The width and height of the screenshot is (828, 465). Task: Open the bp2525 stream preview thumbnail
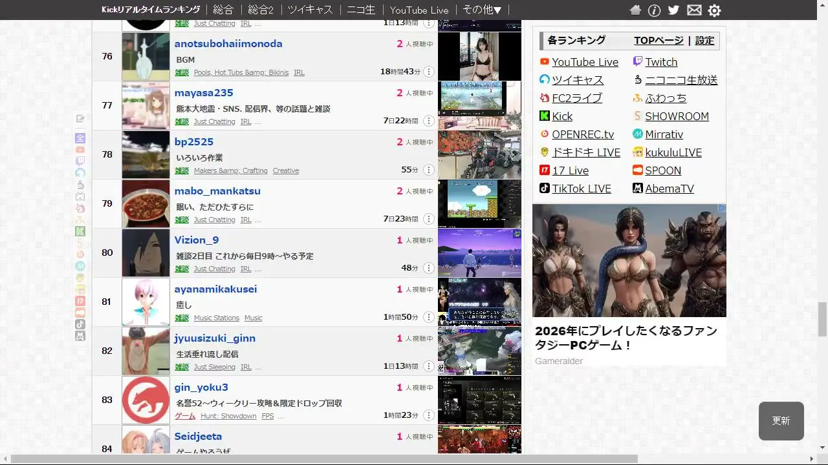479,154
